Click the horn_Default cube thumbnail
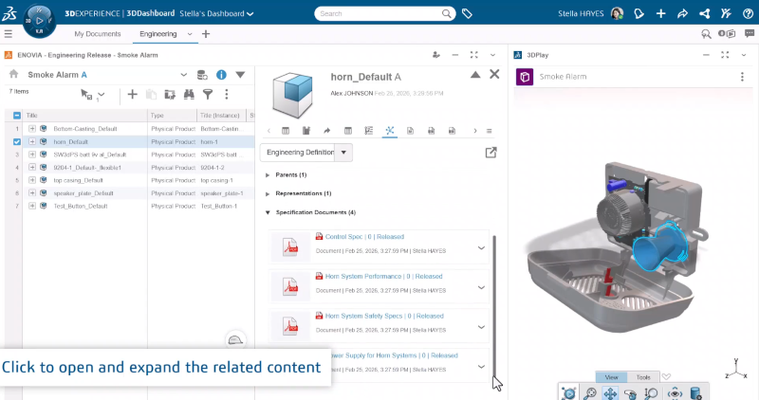 tap(292, 95)
